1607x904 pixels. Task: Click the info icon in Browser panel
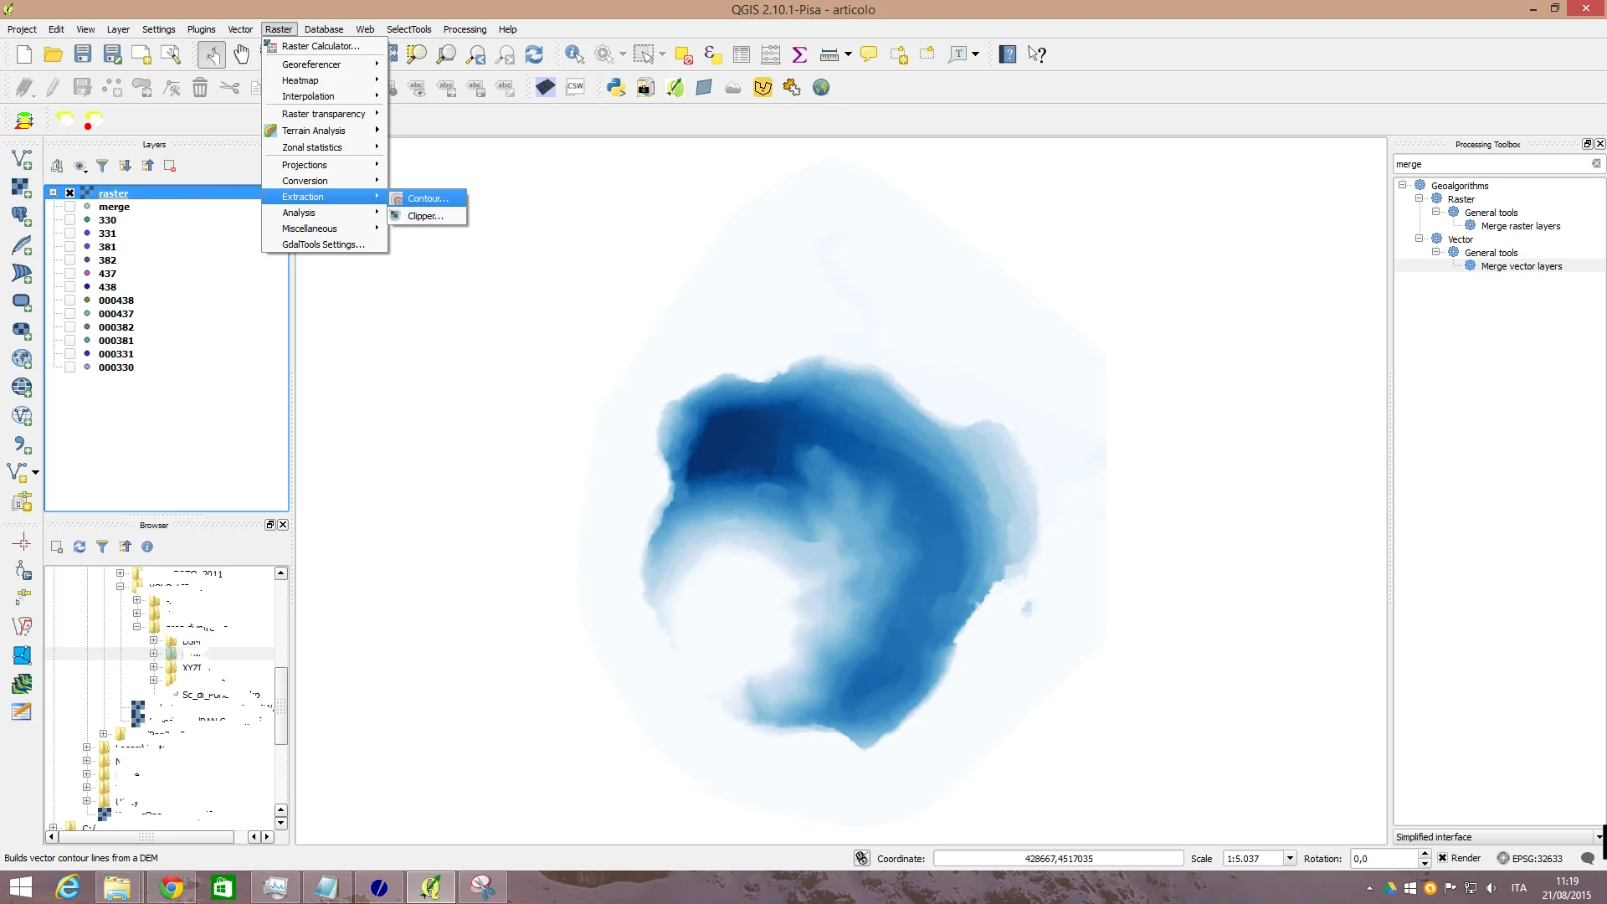tap(147, 547)
